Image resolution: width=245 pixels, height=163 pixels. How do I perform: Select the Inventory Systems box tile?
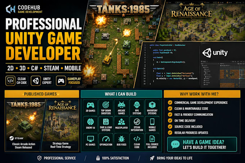point(152,107)
